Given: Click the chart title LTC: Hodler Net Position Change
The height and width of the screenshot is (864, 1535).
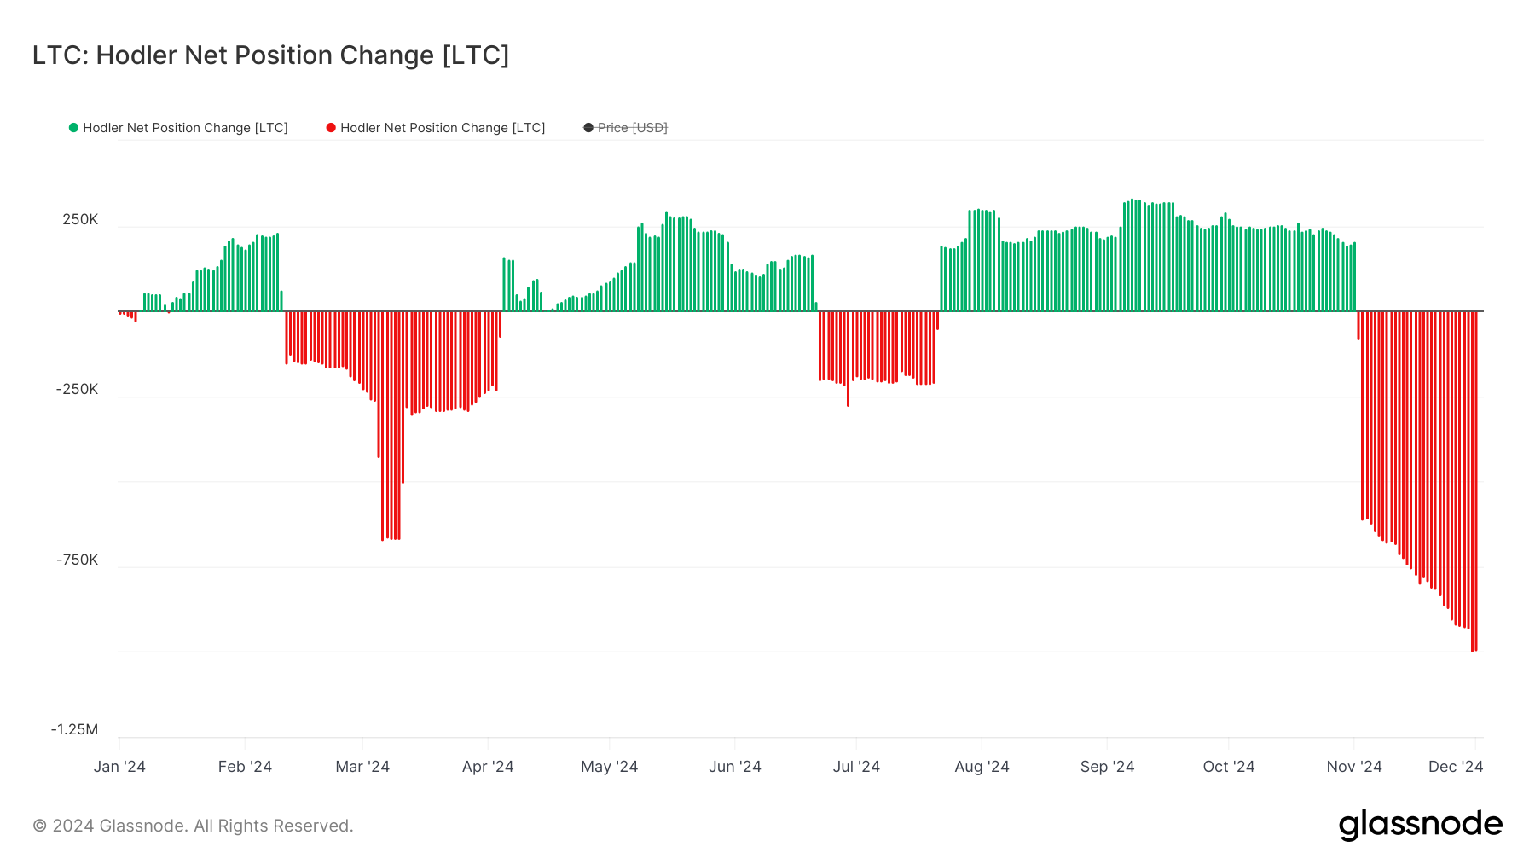Looking at the screenshot, I should pyautogui.click(x=270, y=55).
